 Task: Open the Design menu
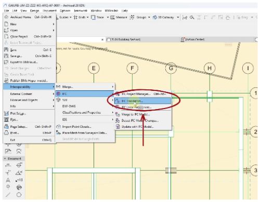34,11
